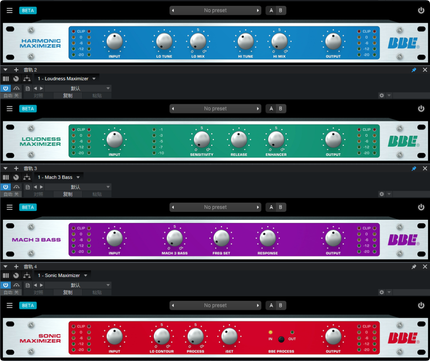Click gear settings icon on 音轨 4
The image size is (430, 361).
coord(382,292)
